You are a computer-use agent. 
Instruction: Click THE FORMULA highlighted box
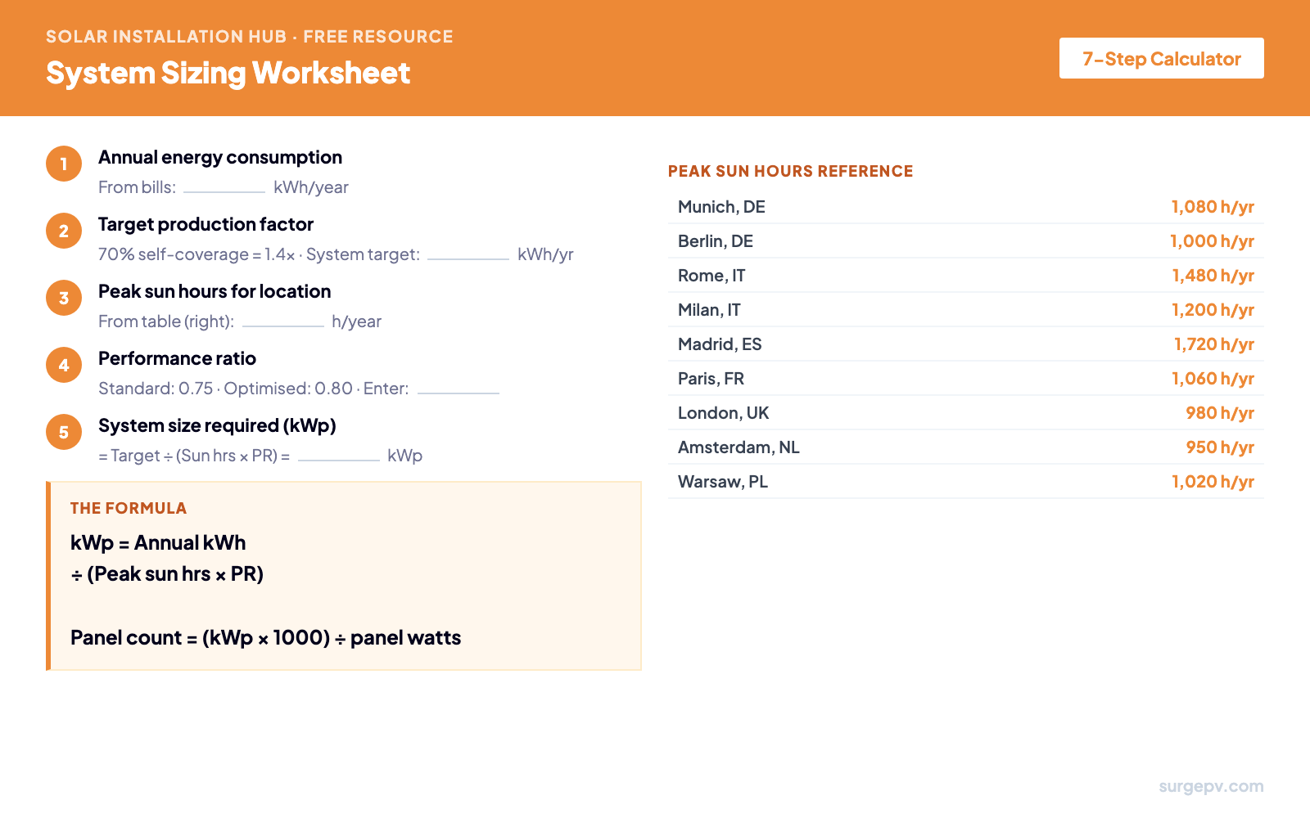click(344, 577)
